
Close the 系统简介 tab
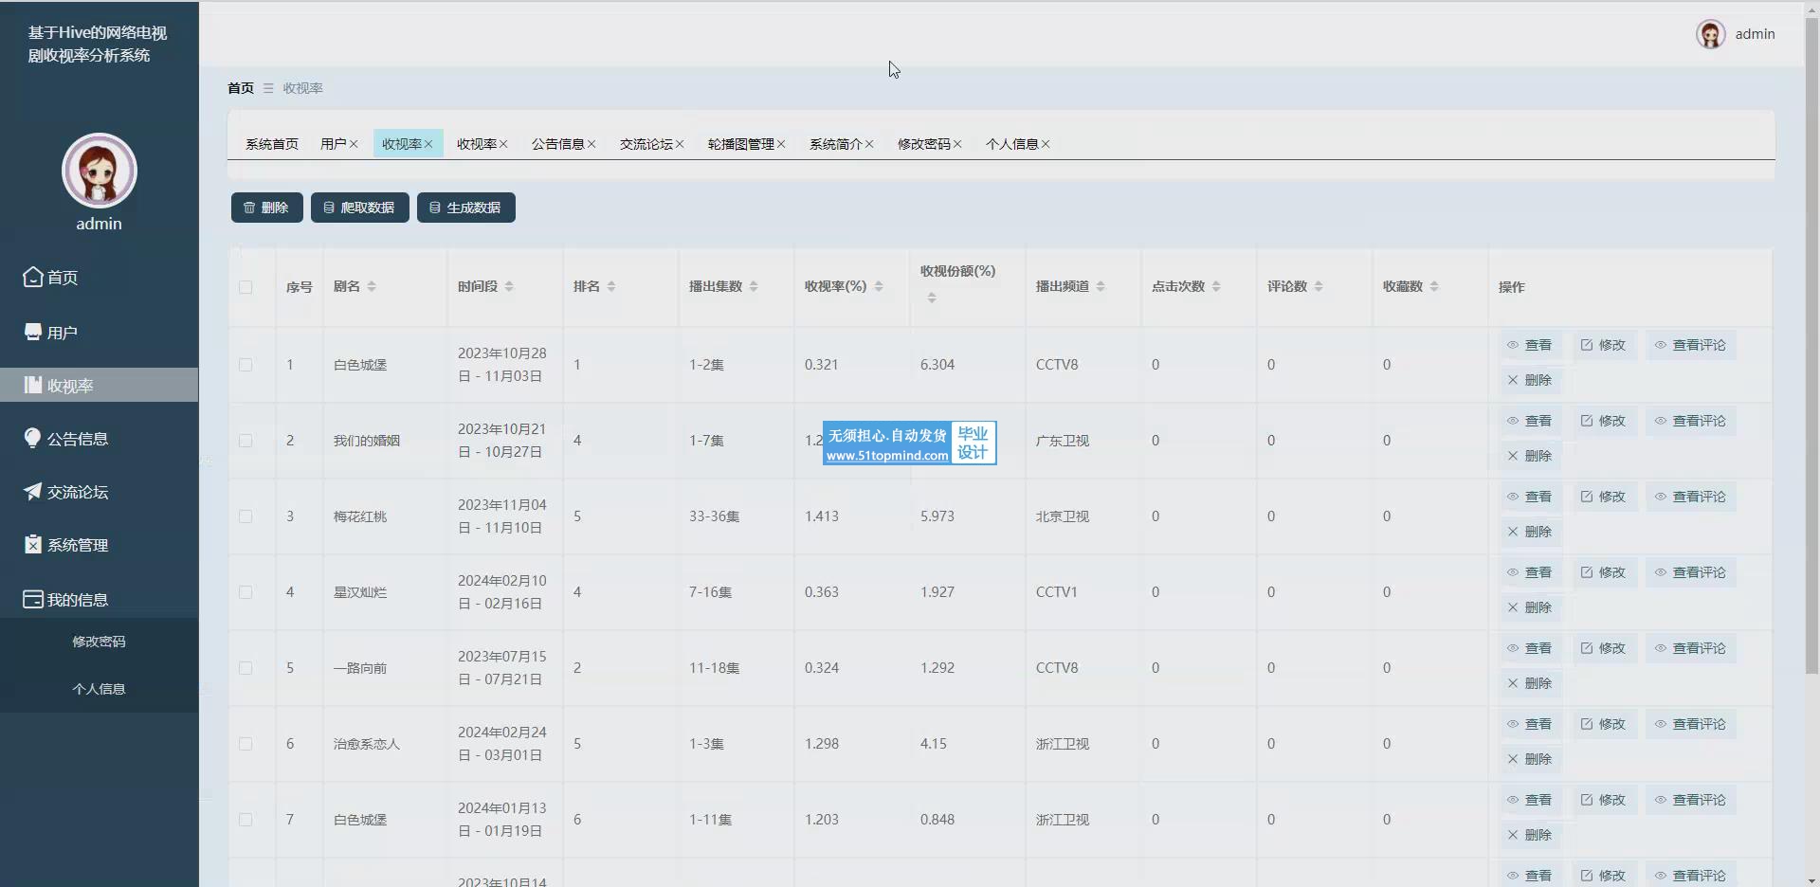869,144
